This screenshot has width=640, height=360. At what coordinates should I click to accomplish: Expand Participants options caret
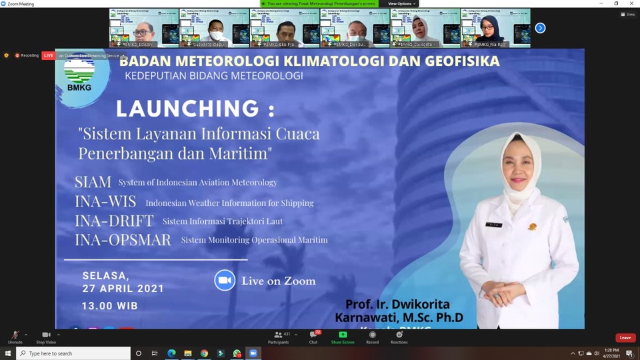[296, 335]
